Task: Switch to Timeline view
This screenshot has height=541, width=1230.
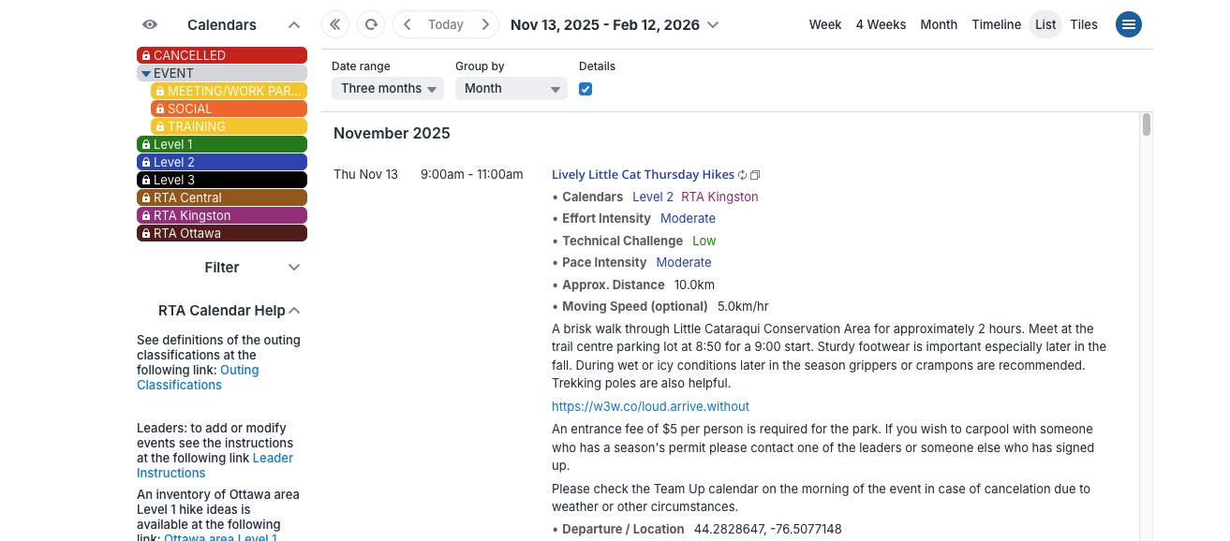Action: point(996,25)
